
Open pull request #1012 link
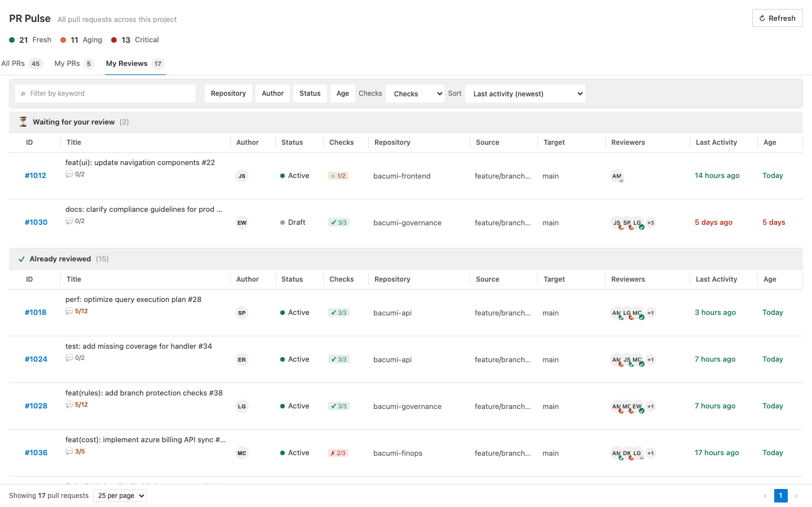pos(36,176)
